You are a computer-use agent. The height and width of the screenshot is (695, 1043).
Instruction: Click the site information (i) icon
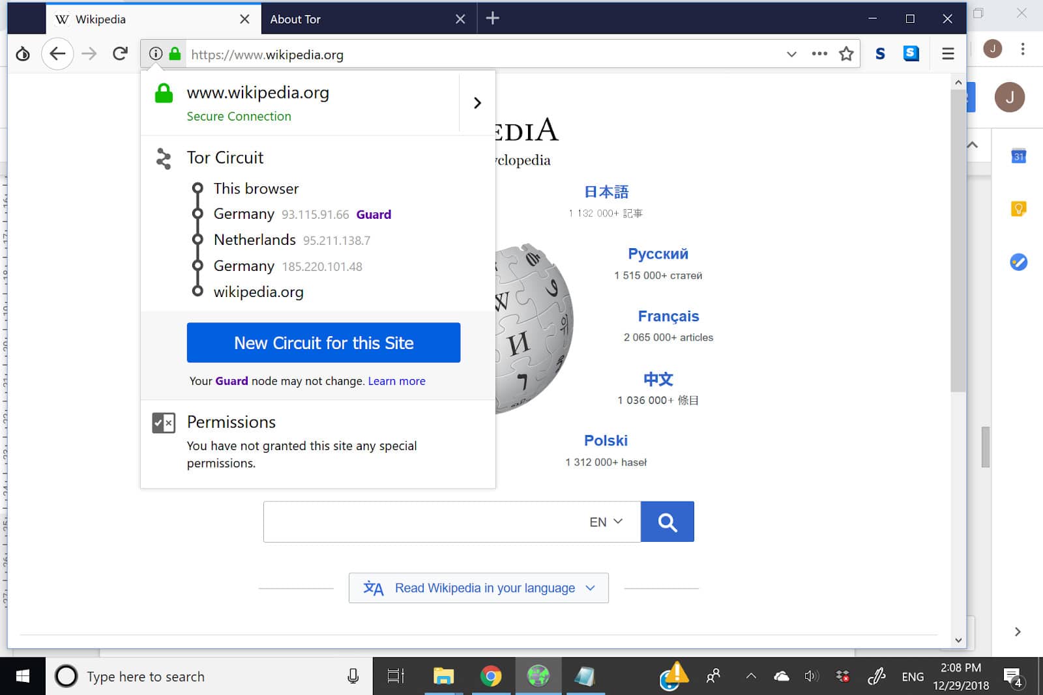(x=155, y=53)
